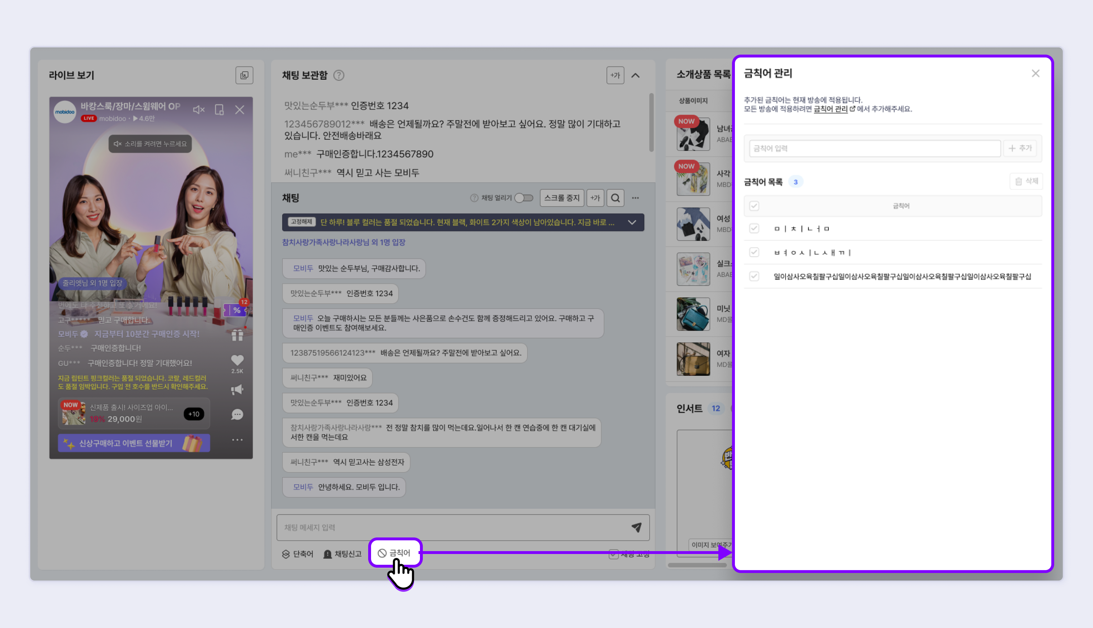Screen dimensions: 1093x628
Task: Click the chat search magnifier icon
Action: tap(615, 198)
